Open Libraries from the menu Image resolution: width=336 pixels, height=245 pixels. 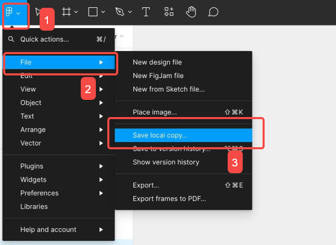59,207
